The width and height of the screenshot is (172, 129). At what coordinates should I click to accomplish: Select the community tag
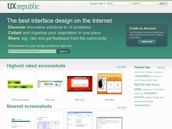(158, 72)
